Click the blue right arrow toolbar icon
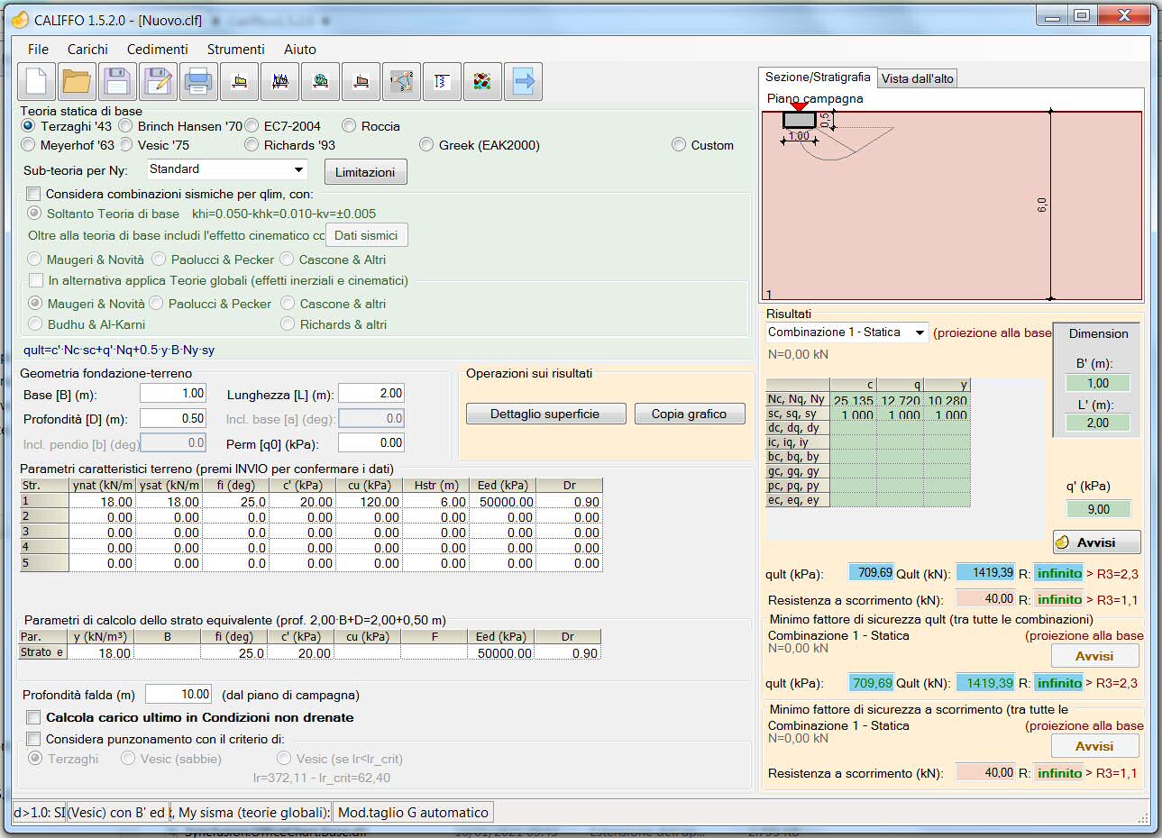 pos(523,81)
